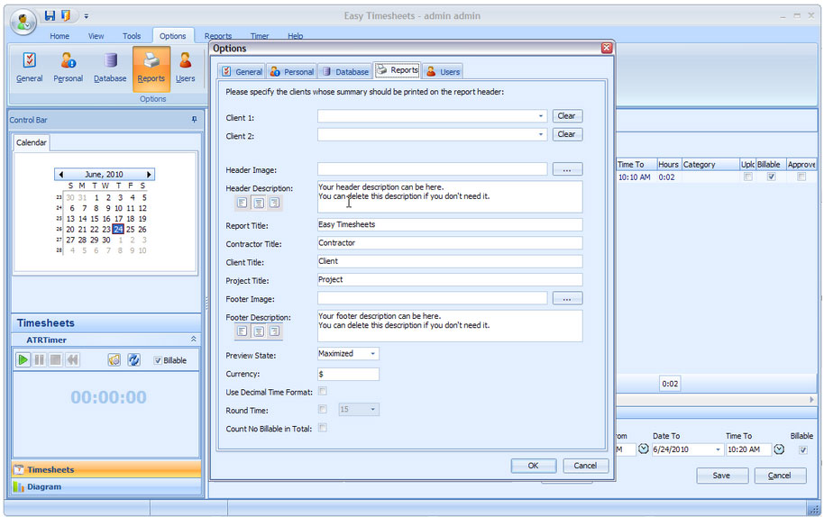Screen dimensions: 824x517
Task: Align header description center
Action: point(259,203)
